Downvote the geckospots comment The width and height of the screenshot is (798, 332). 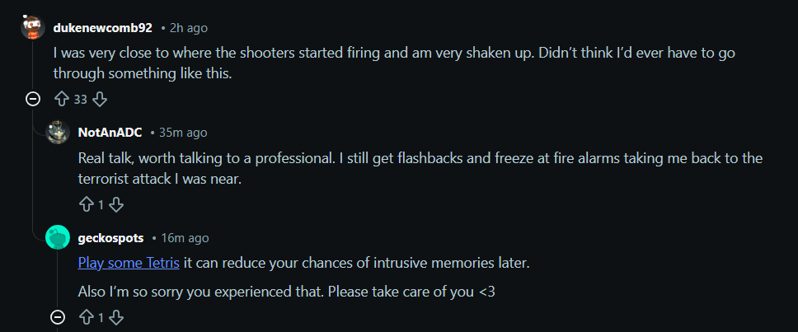[x=116, y=317]
